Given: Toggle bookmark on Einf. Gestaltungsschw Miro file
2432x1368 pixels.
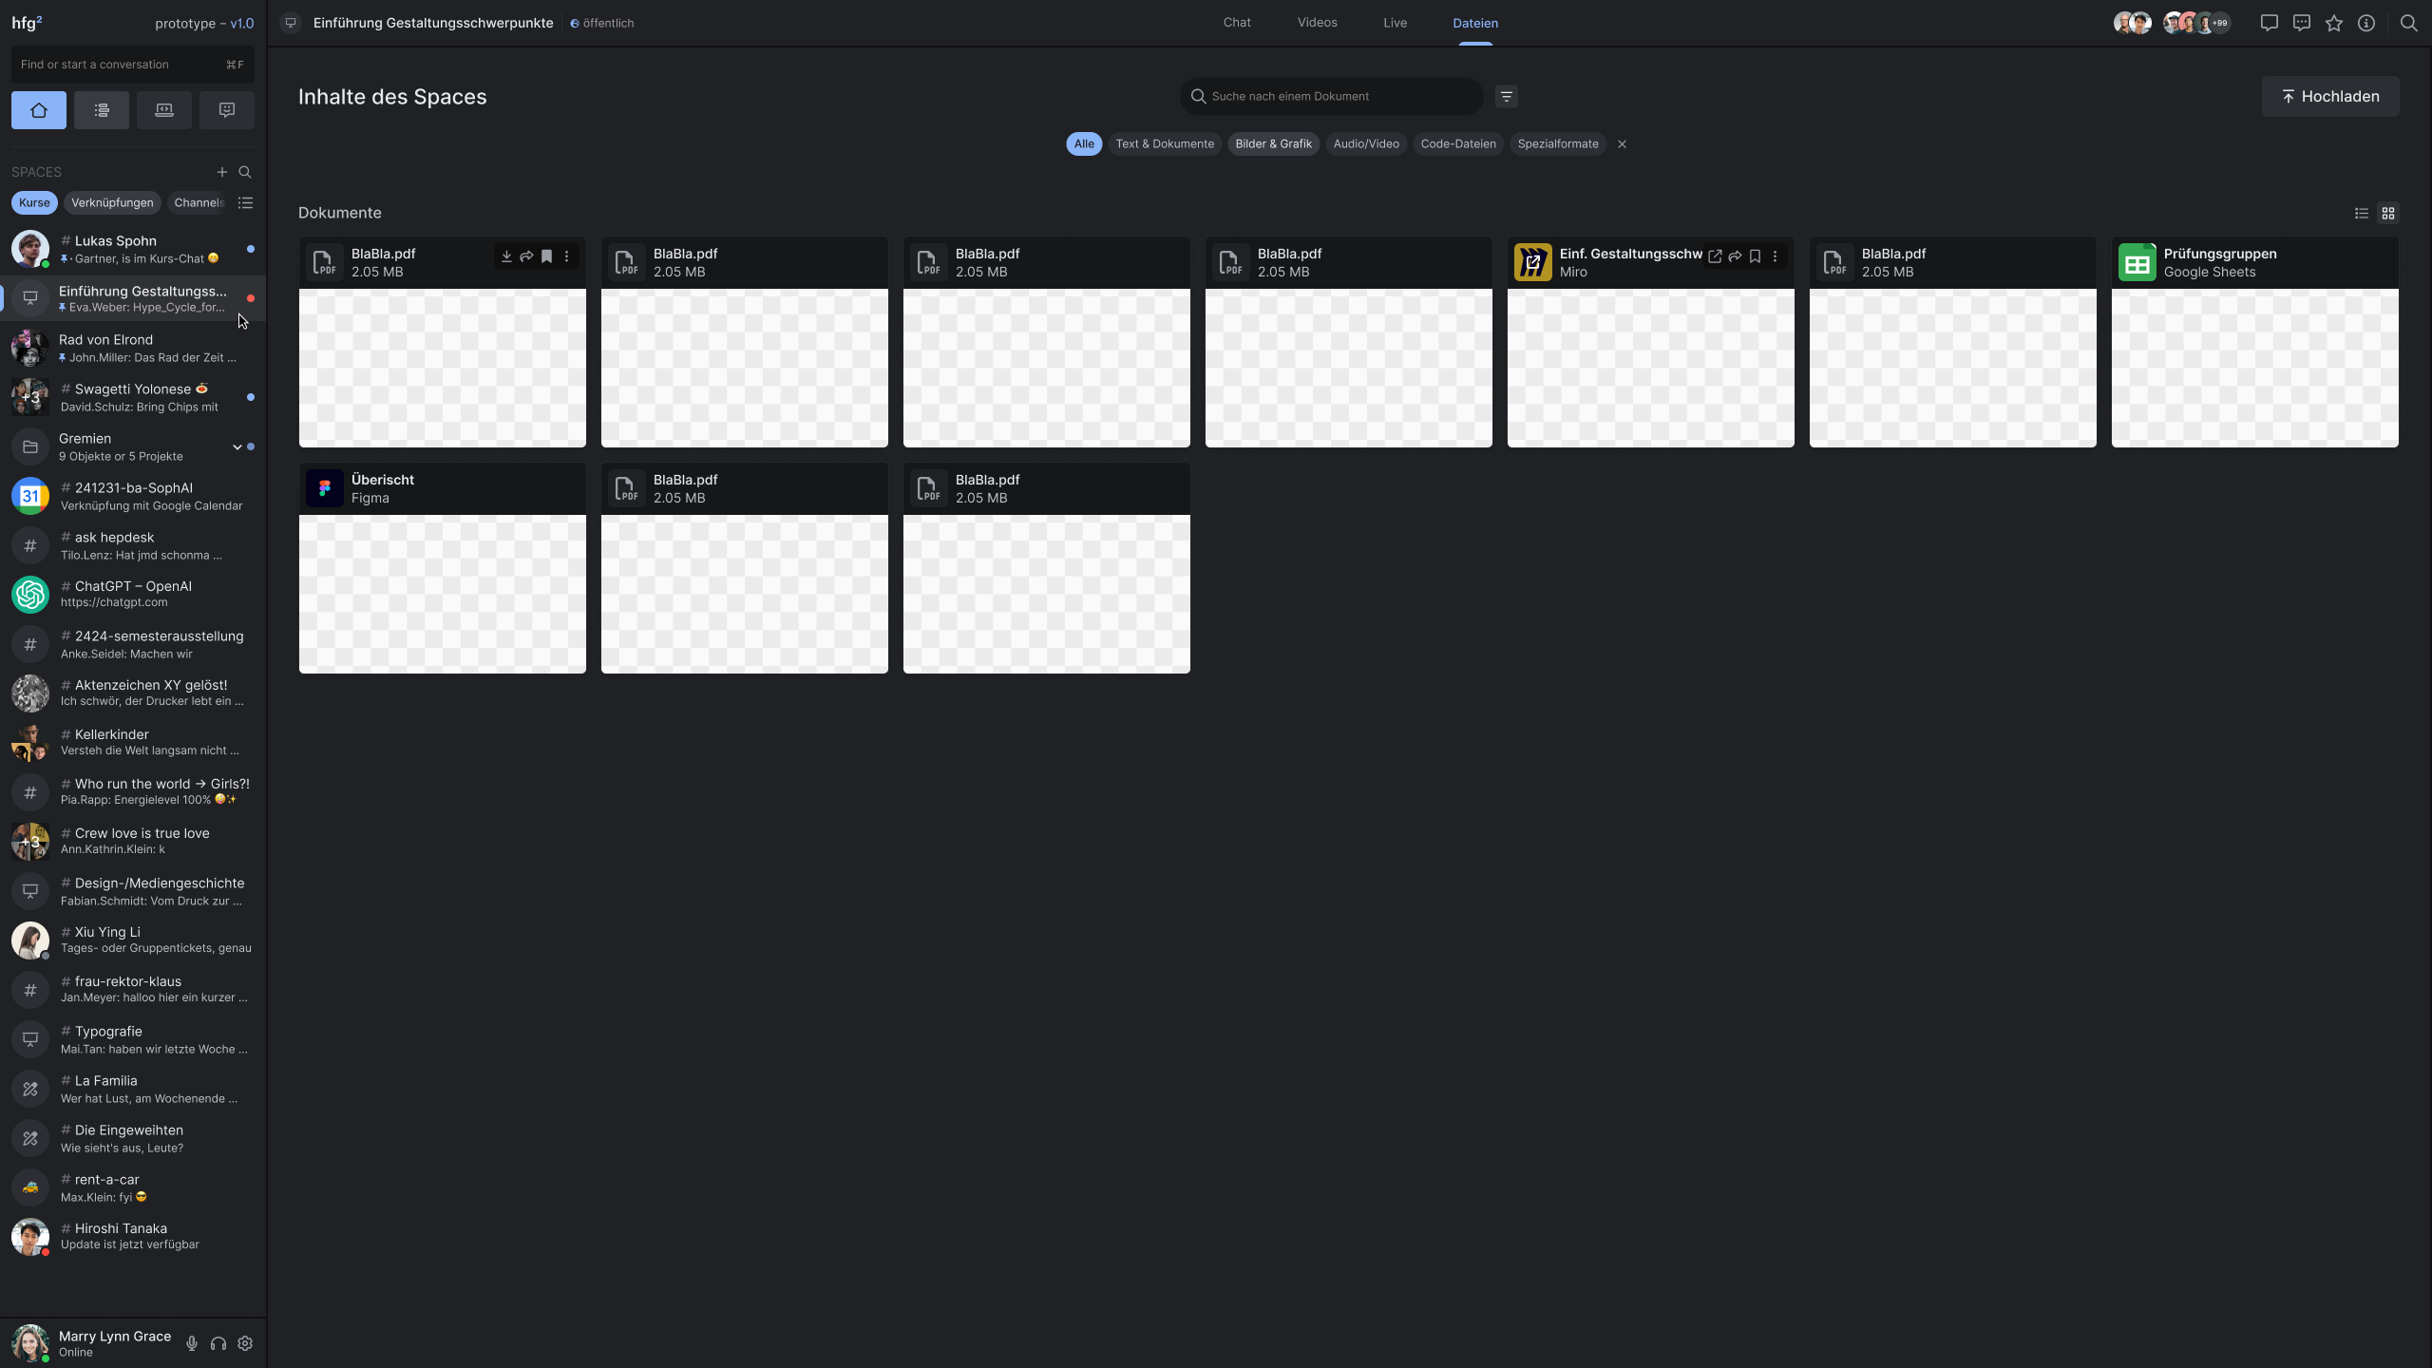Looking at the screenshot, I should (x=1755, y=256).
